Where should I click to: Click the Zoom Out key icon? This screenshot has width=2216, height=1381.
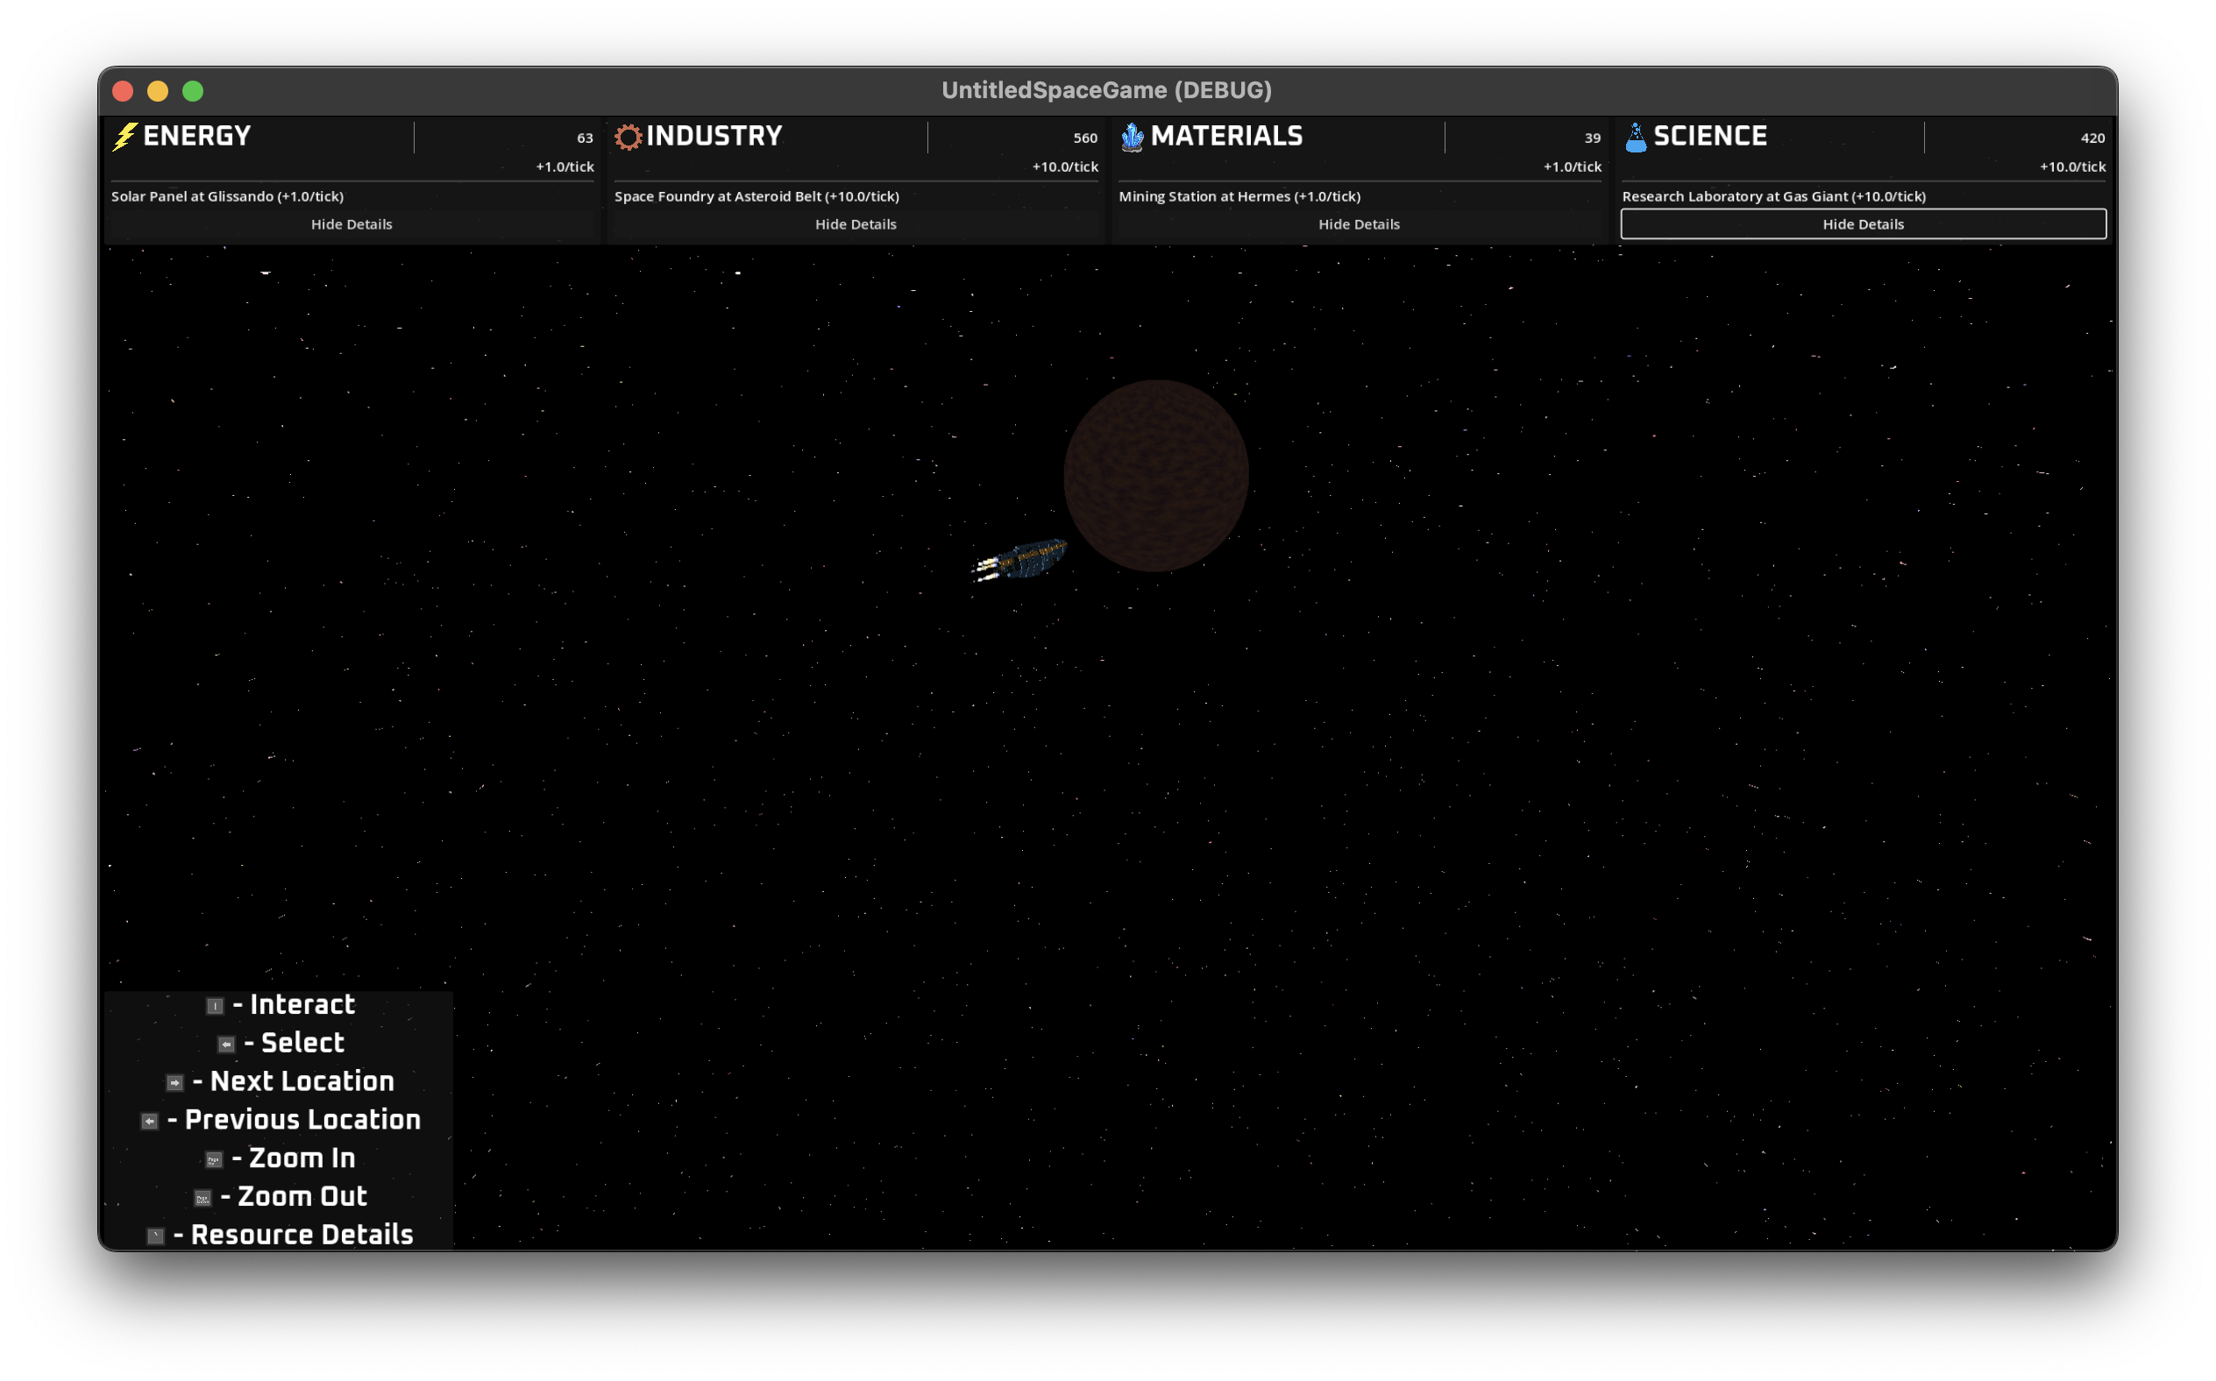202,1197
